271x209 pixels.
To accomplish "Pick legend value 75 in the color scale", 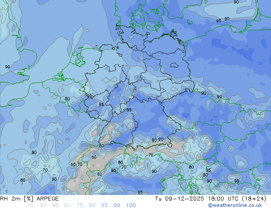I will tap(80, 206).
